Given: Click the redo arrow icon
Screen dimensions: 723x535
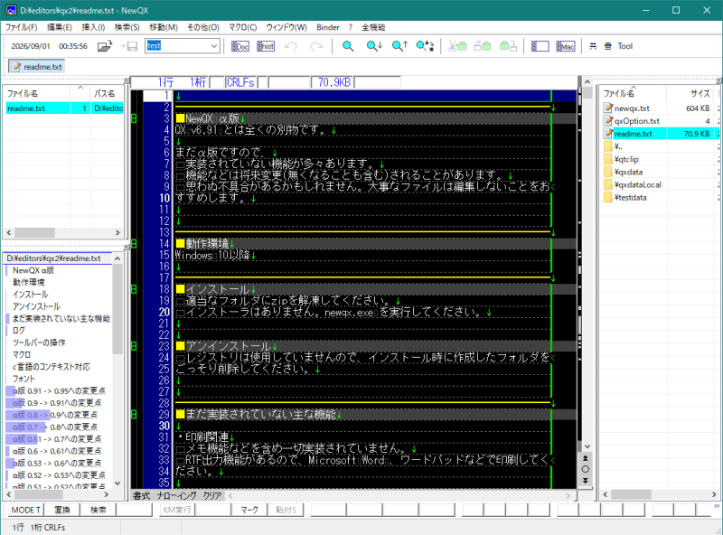Looking at the screenshot, I should [x=316, y=46].
